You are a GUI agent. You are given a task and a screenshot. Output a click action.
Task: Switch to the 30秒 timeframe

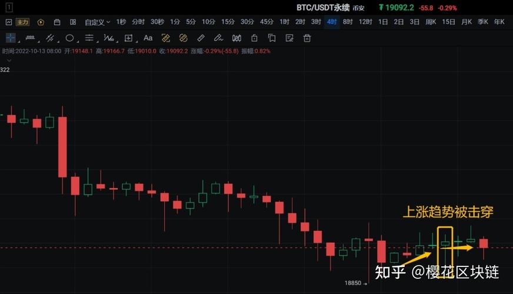[157, 22]
